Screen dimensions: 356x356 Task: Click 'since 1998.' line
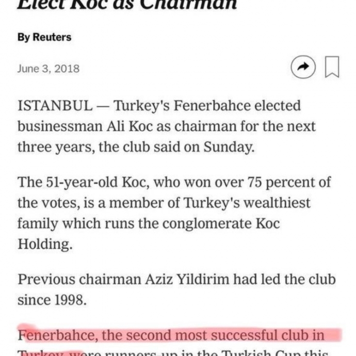tap(52, 300)
